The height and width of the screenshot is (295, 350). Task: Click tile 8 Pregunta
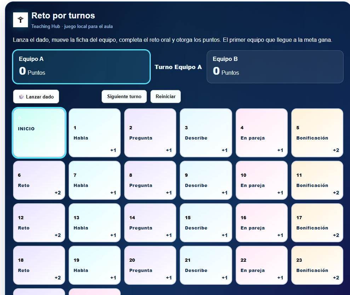[x=150, y=180]
